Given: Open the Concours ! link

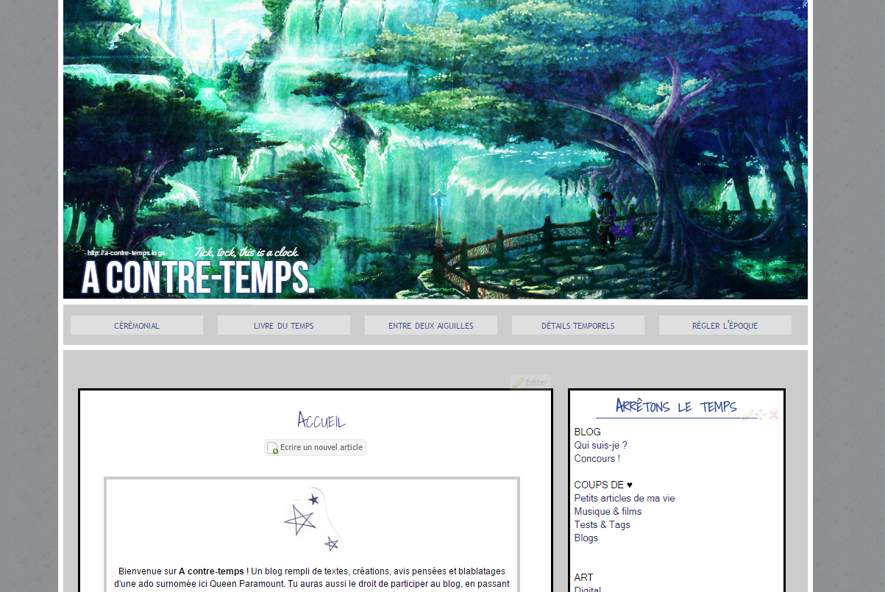Looking at the screenshot, I should tap(597, 458).
